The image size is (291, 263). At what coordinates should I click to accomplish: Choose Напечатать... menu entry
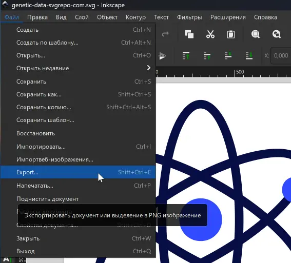click(x=78, y=186)
